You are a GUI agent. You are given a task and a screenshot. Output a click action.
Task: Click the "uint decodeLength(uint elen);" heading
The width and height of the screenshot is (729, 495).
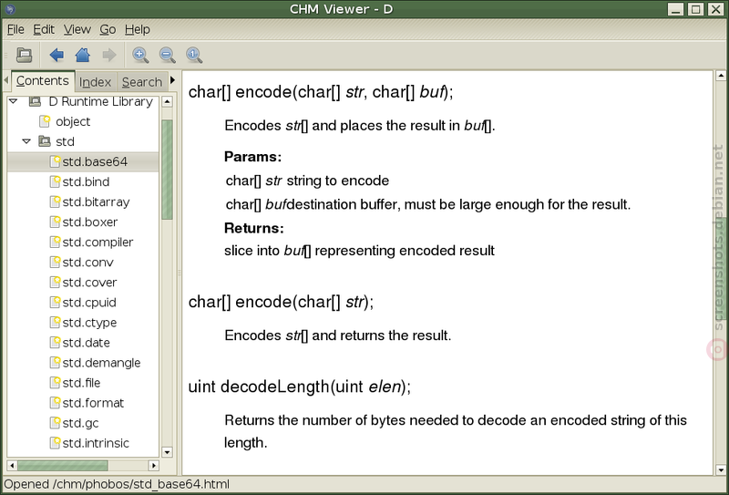[x=300, y=387]
